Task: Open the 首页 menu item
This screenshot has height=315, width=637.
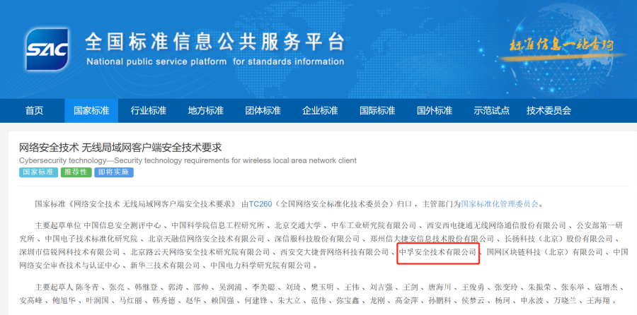Action: point(34,111)
